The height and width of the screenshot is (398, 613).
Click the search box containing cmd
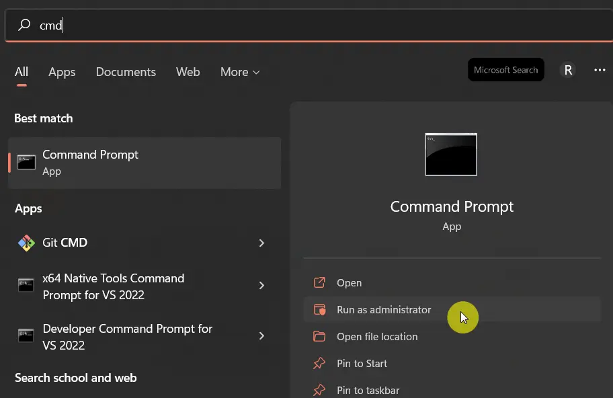click(309, 26)
